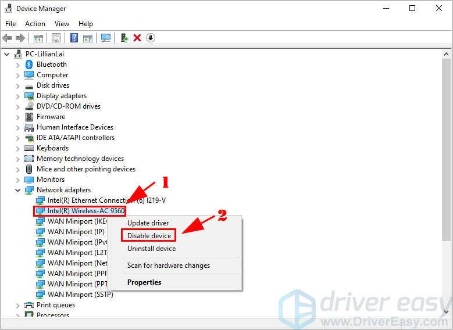453x330 pixels.
Task: Click the vertical scrollbar down arrow
Action: pyautogui.click(x=446, y=312)
